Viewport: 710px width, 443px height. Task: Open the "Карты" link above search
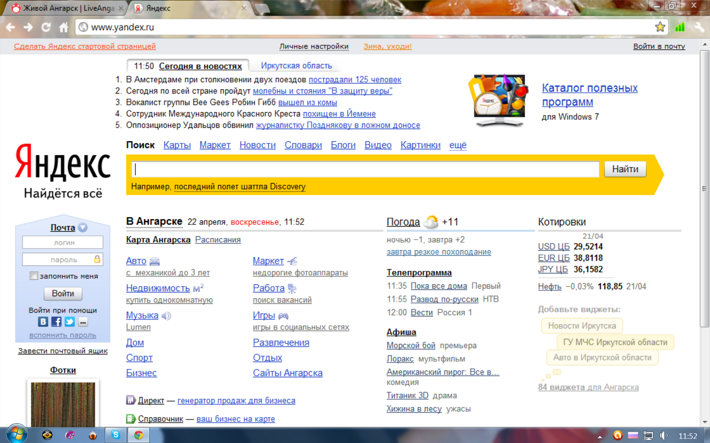pos(177,145)
